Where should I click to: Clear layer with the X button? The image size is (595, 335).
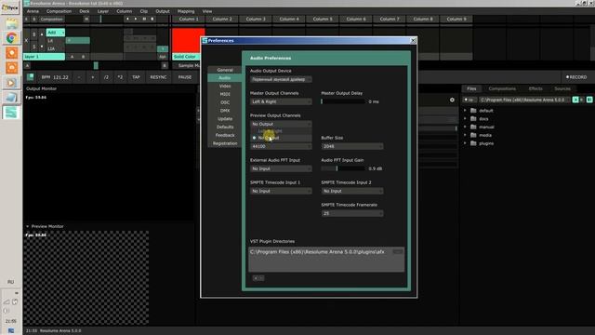(x=26, y=41)
